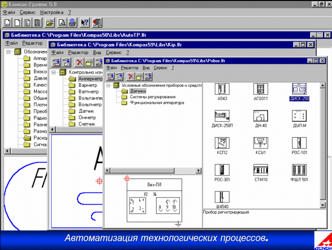Create new folder in Kip.lfr toolbar

click(x=89, y=62)
